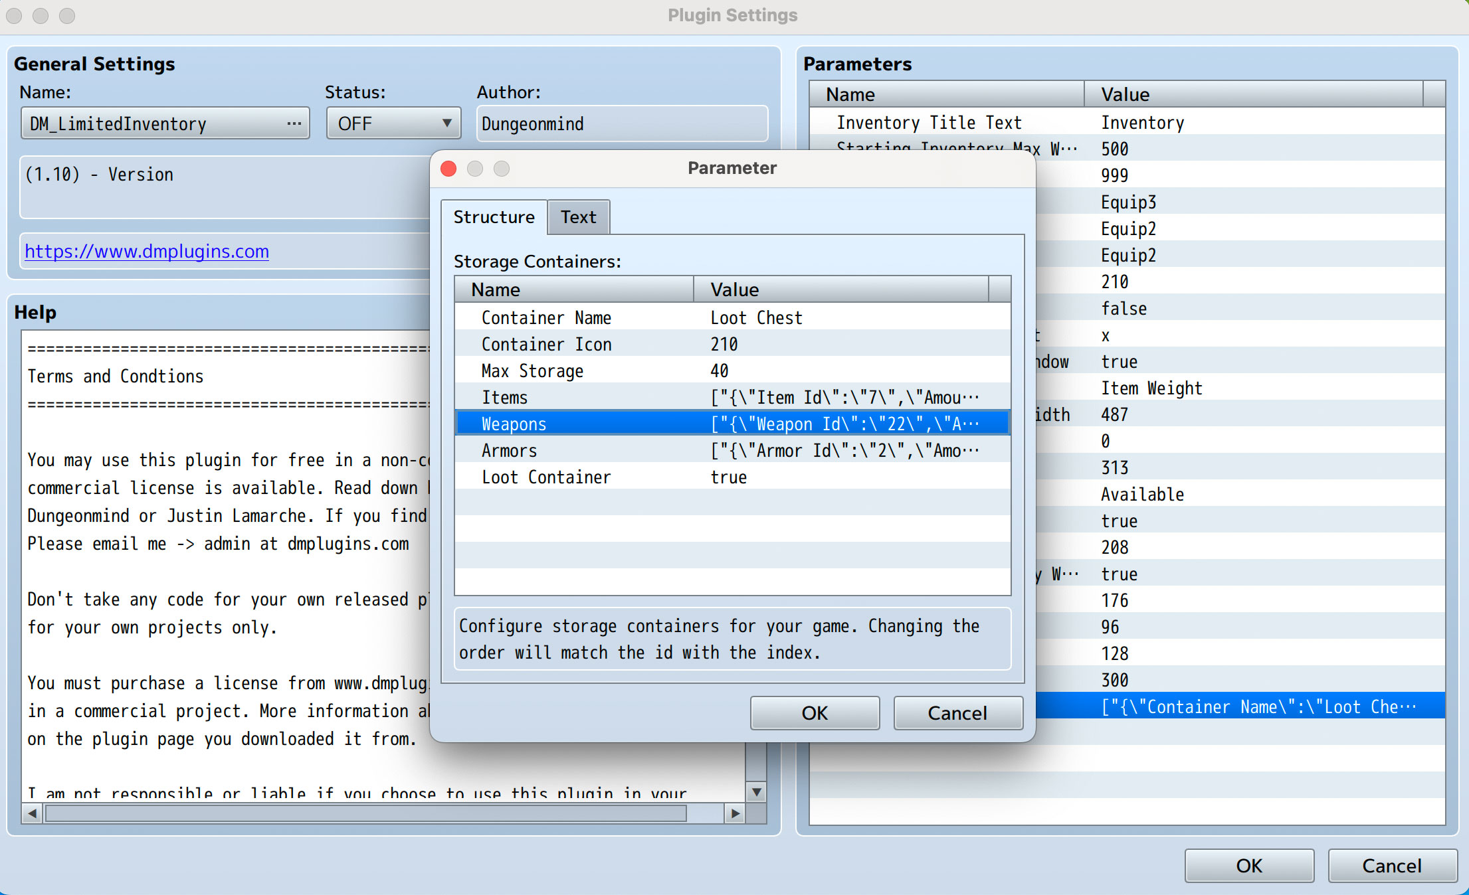Open the Status OFF dropdown

pos(393,123)
